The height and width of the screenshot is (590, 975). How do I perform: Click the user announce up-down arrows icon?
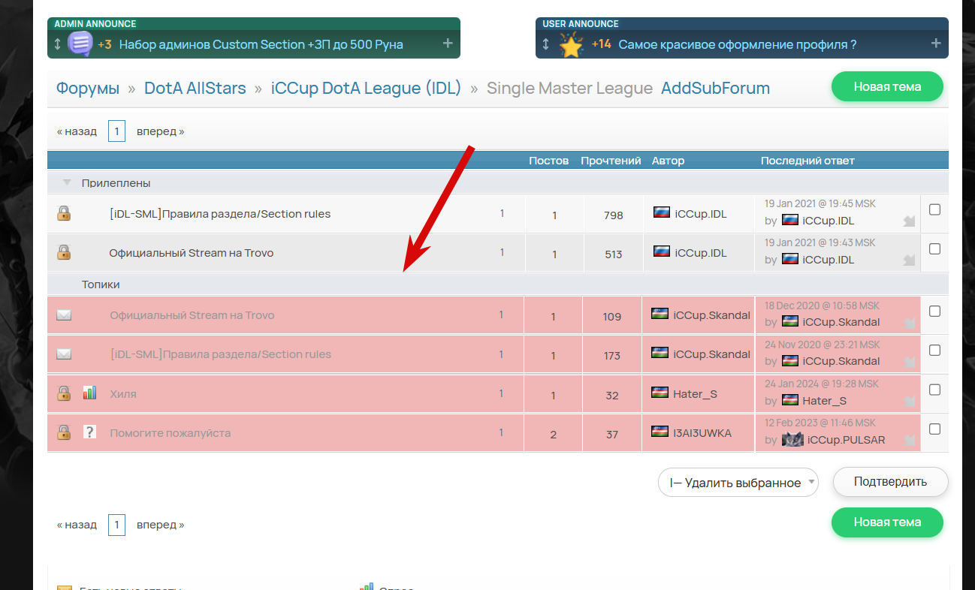pyautogui.click(x=546, y=44)
